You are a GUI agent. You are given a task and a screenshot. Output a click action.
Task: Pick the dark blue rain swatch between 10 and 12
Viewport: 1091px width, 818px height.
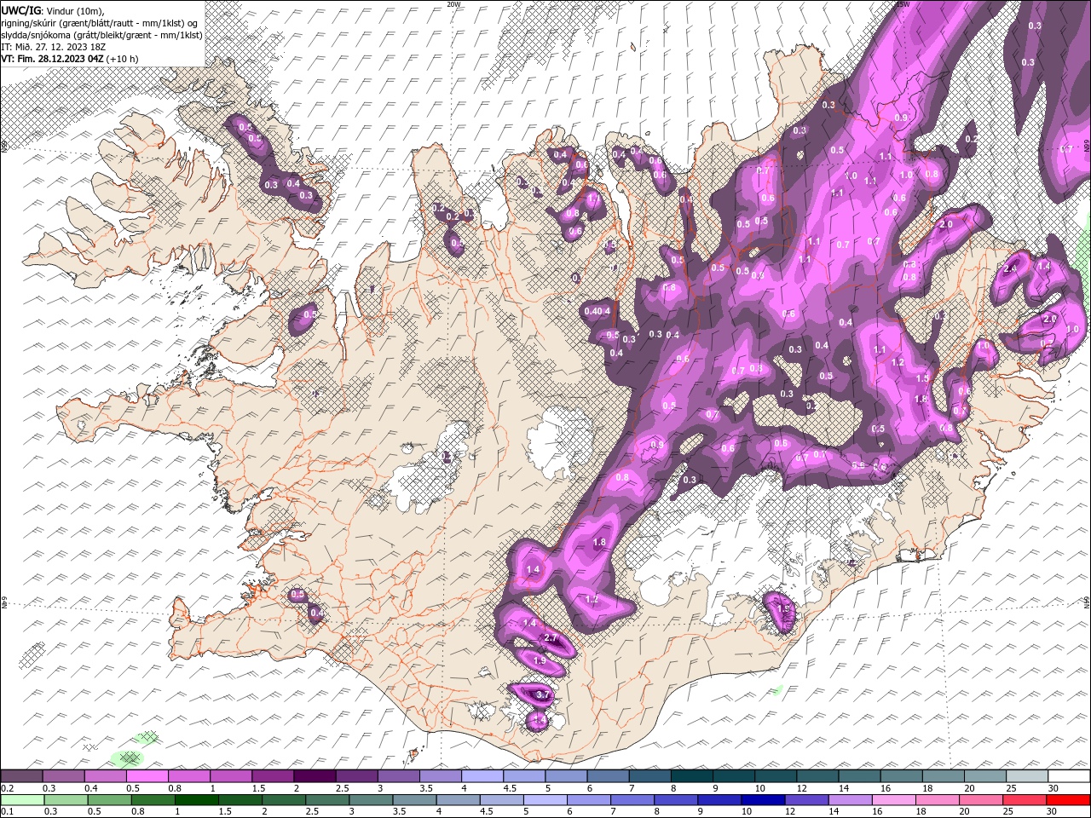click(x=764, y=800)
